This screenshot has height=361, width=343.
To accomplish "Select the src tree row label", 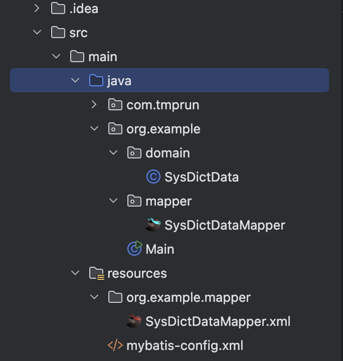I will point(78,33).
